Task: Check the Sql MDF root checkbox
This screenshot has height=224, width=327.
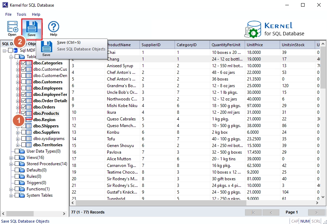Action: pos(10,50)
